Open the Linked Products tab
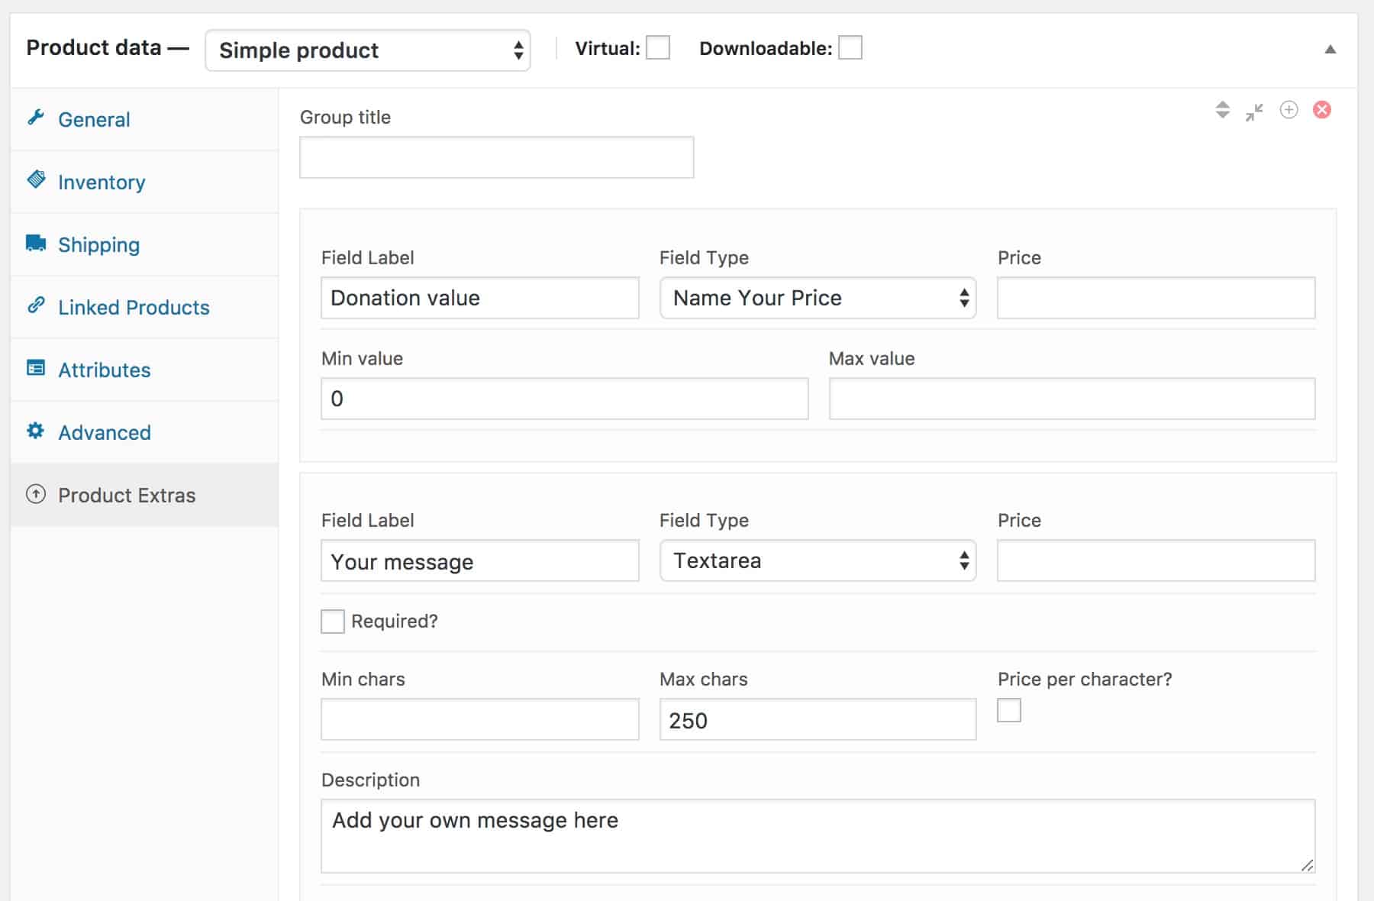1374x901 pixels. pyautogui.click(x=144, y=307)
